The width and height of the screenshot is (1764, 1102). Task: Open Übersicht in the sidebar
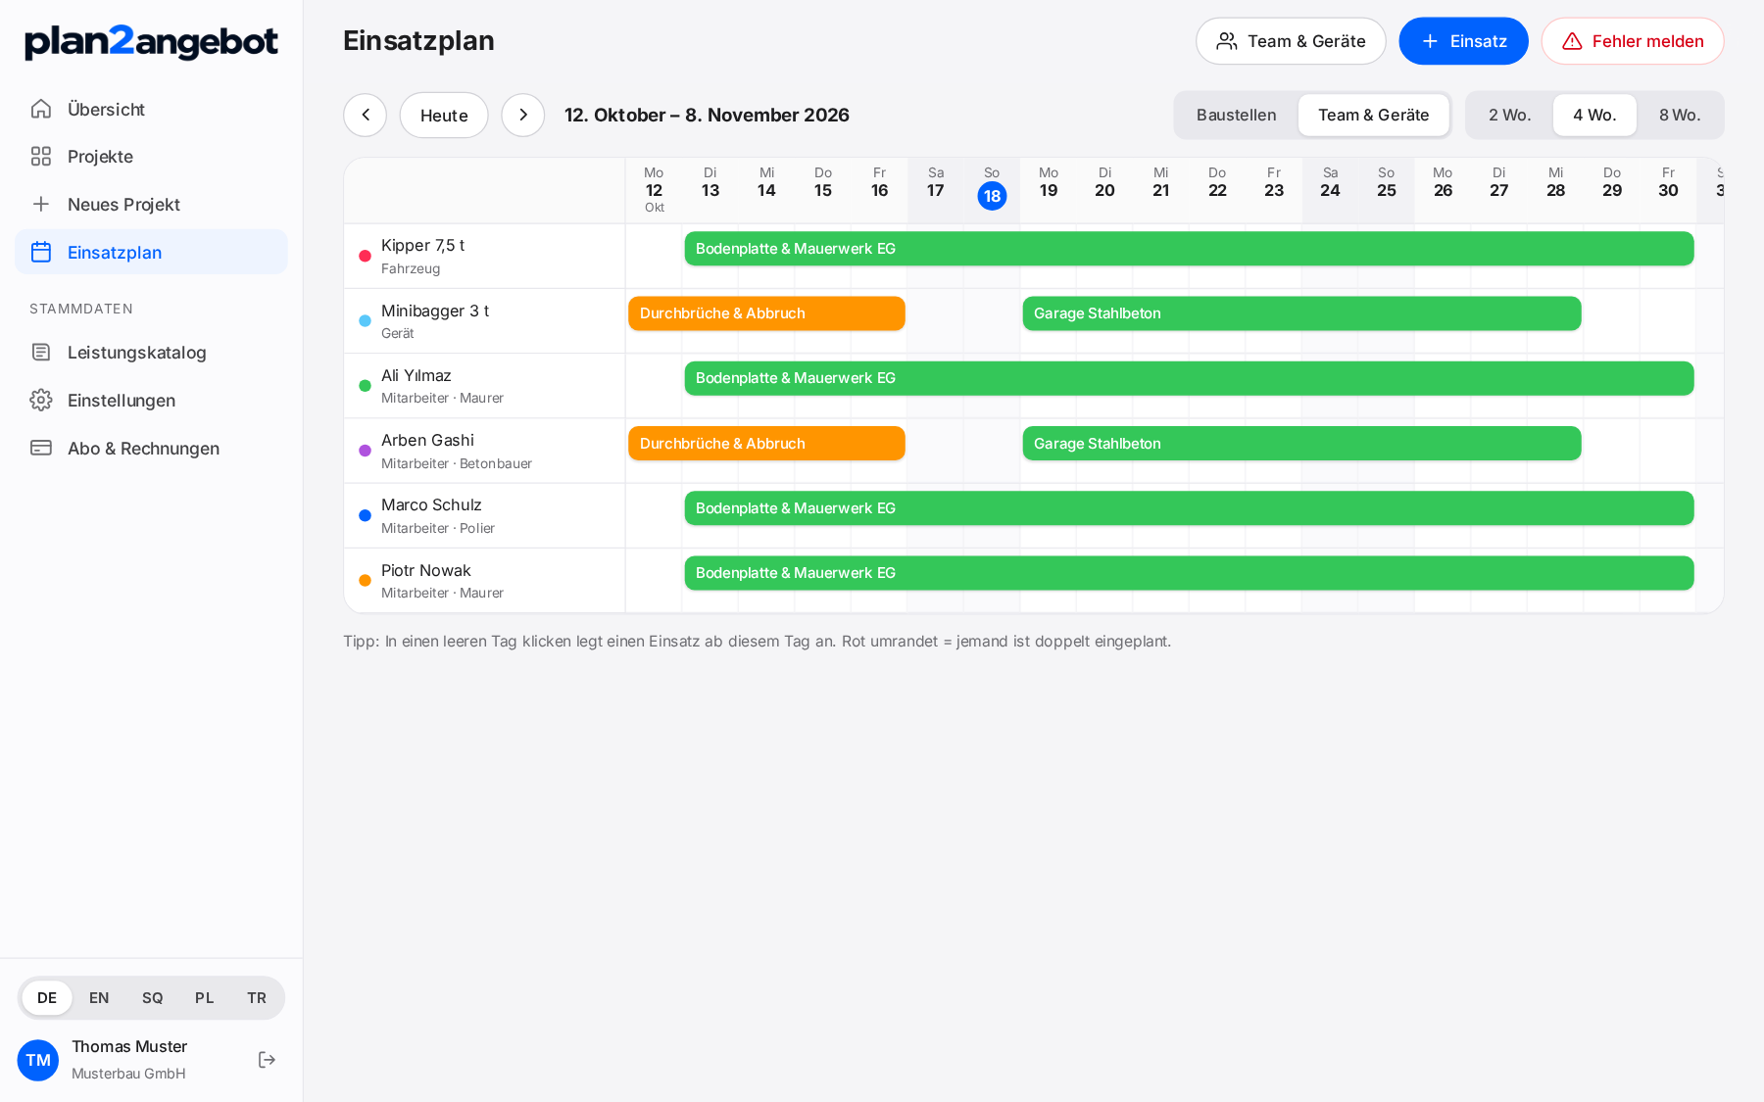click(x=151, y=109)
